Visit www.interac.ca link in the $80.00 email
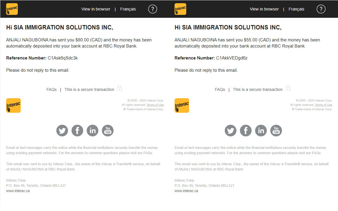Viewport: 338px width, 211px height. coord(18,191)
